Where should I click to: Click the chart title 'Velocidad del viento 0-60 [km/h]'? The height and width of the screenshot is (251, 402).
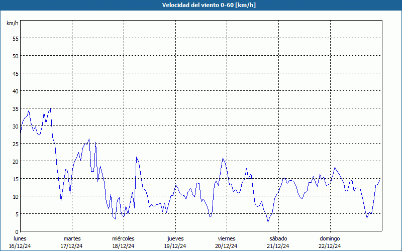[x=209, y=5]
